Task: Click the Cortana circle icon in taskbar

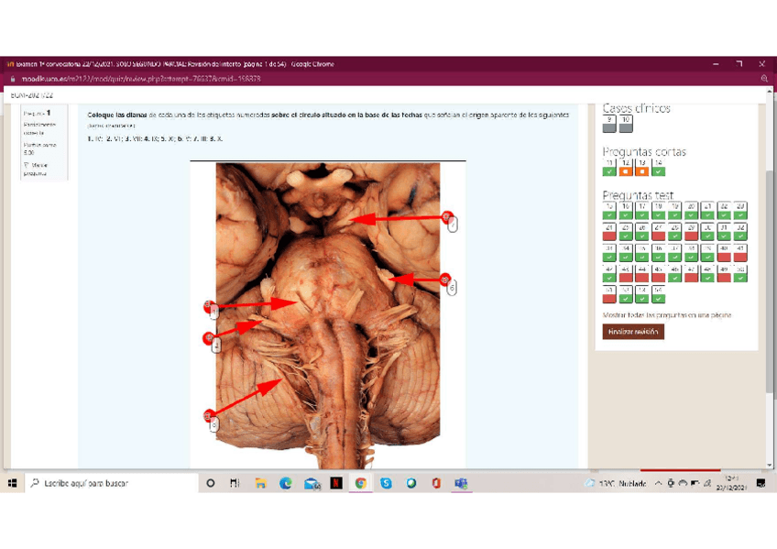Action: [x=210, y=483]
